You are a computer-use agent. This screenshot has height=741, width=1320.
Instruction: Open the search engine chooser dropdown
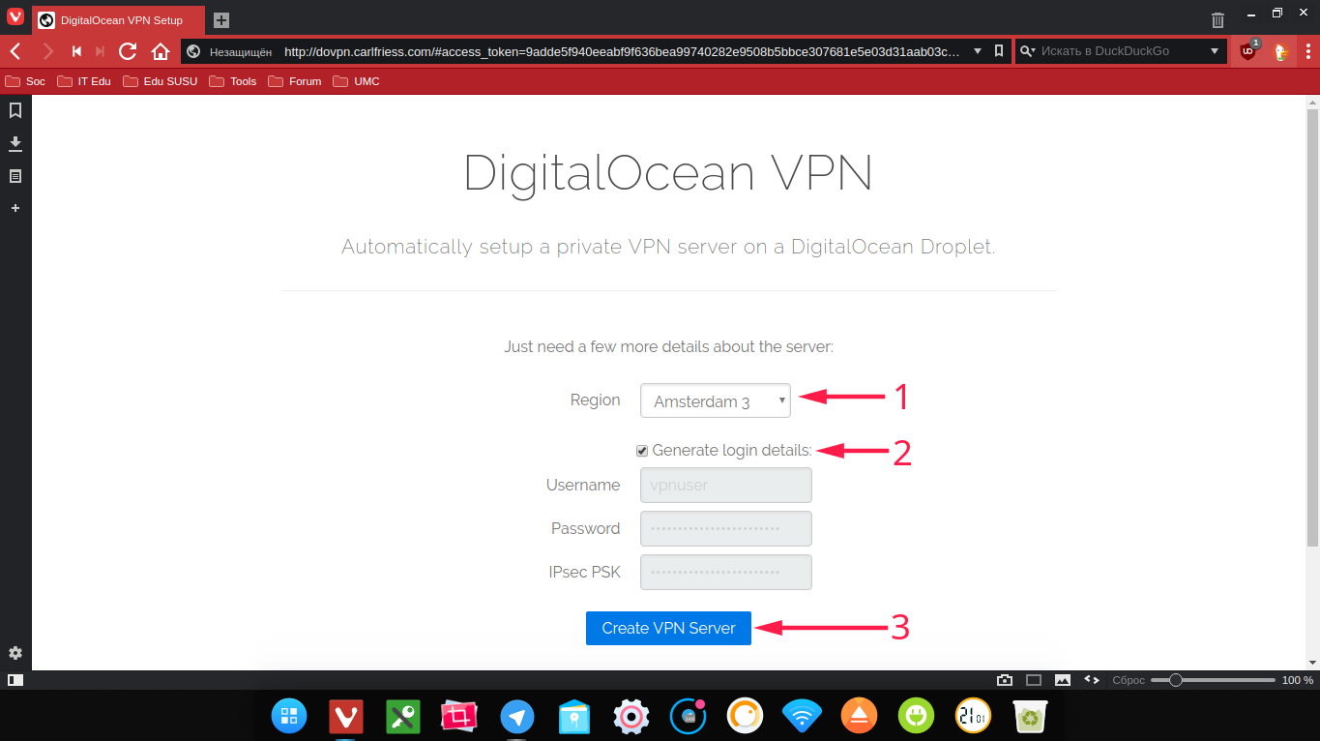pyautogui.click(x=1028, y=51)
